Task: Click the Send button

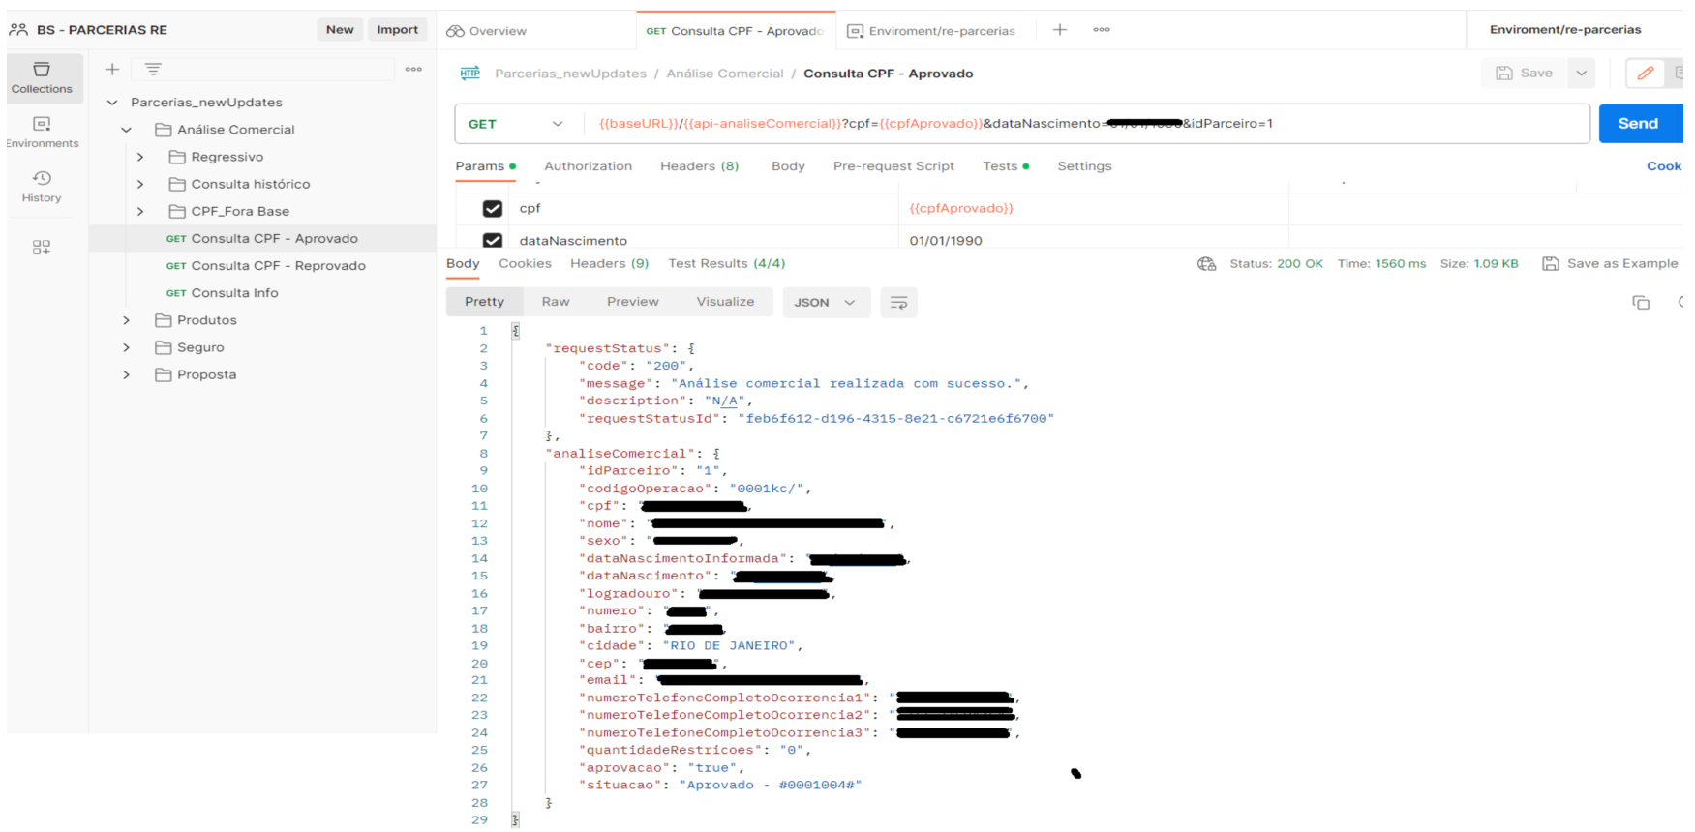Action: tap(1638, 124)
